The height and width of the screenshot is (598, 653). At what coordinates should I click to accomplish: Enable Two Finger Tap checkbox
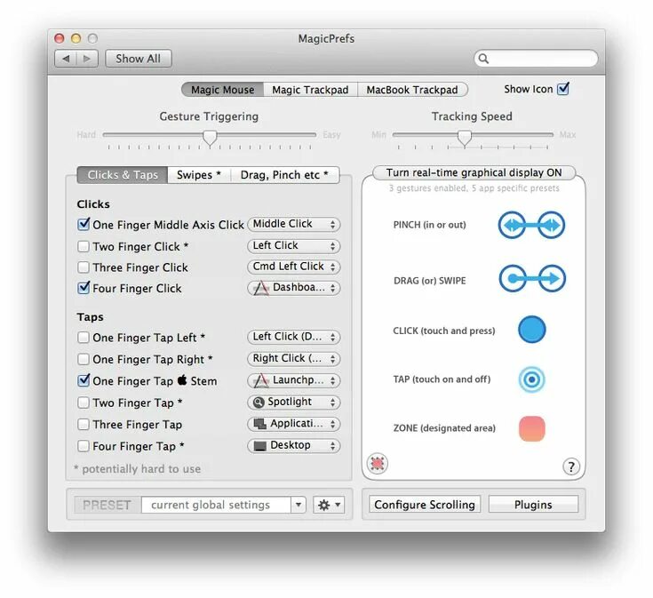pyautogui.click(x=84, y=403)
